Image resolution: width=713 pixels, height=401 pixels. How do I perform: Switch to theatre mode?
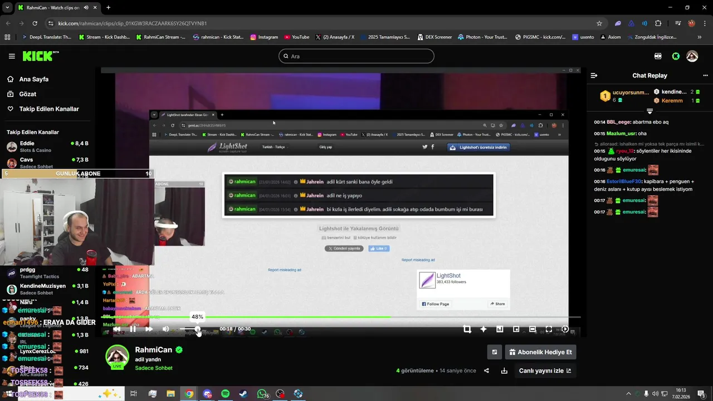pos(532,329)
